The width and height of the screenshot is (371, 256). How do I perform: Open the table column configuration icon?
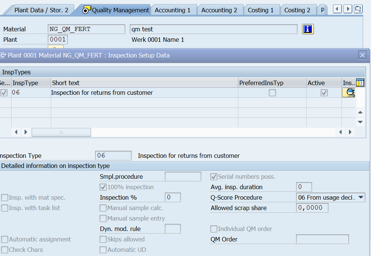coord(360,82)
